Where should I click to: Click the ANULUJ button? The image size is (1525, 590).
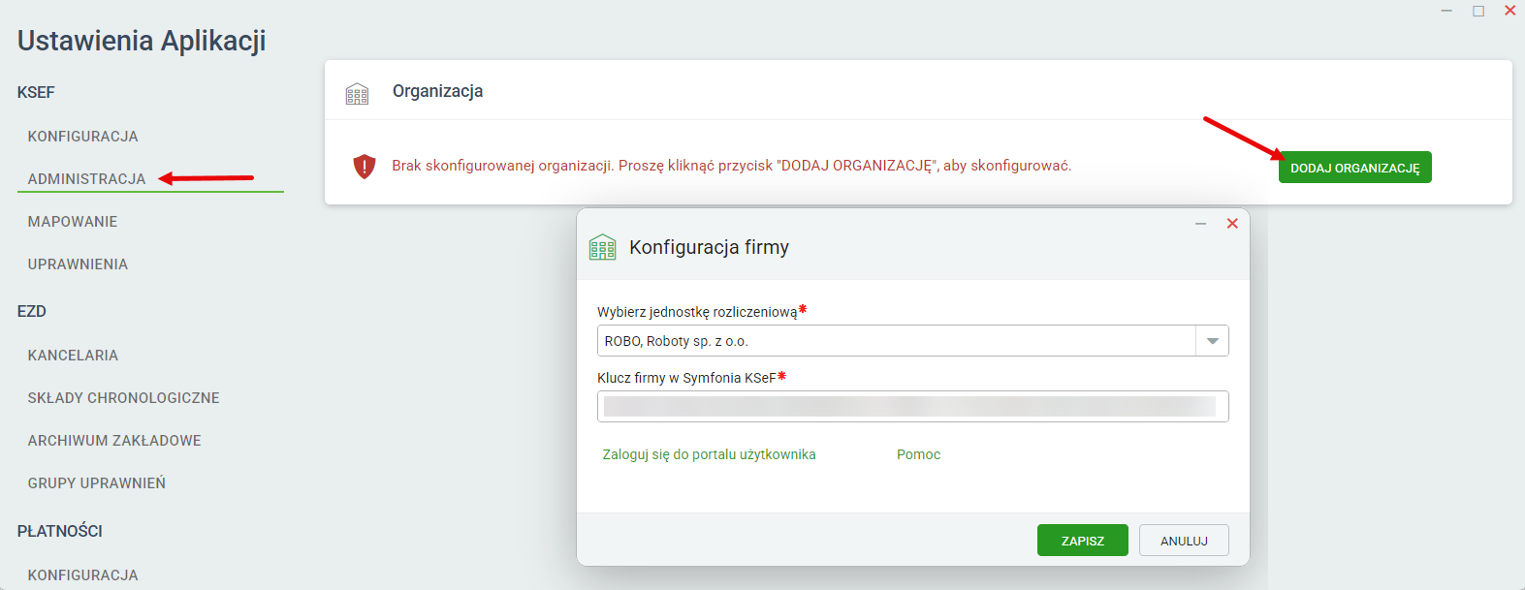pos(1184,541)
